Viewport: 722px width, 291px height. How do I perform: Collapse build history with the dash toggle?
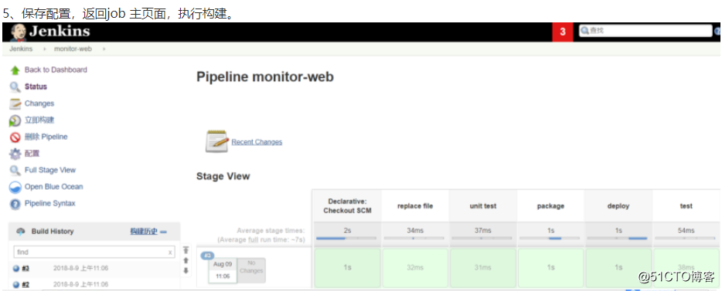[x=163, y=232]
